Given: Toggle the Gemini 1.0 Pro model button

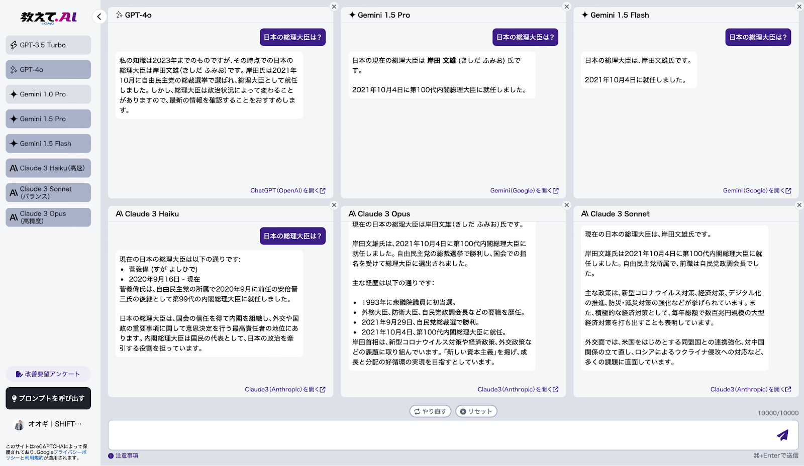Looking at the screenshot, I should coord(48,94).
